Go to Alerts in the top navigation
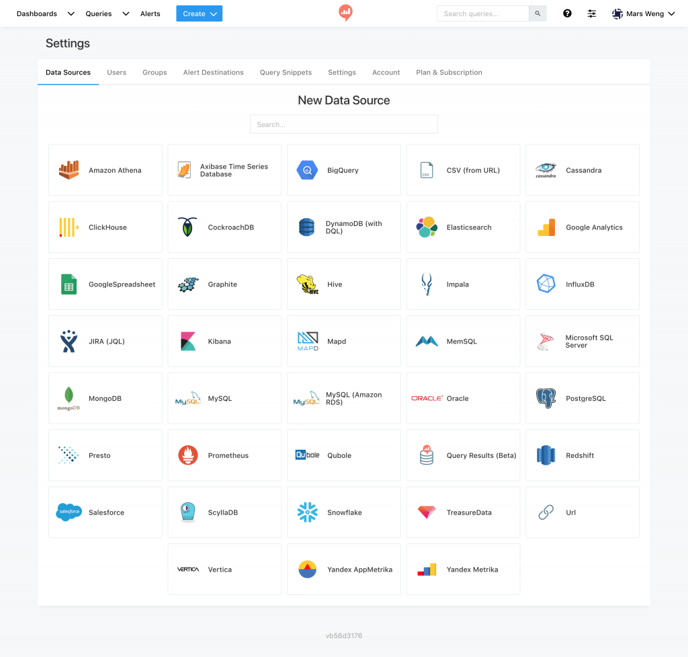Screen dimensions: 688x657 point(150,13)
